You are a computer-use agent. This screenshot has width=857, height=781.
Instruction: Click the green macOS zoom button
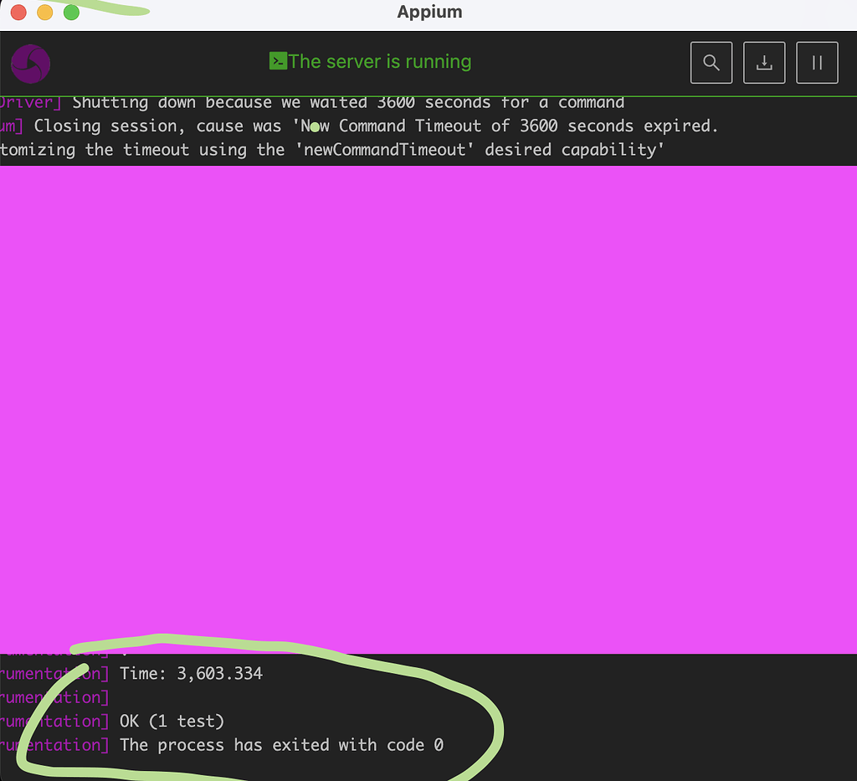coord(72,13)
